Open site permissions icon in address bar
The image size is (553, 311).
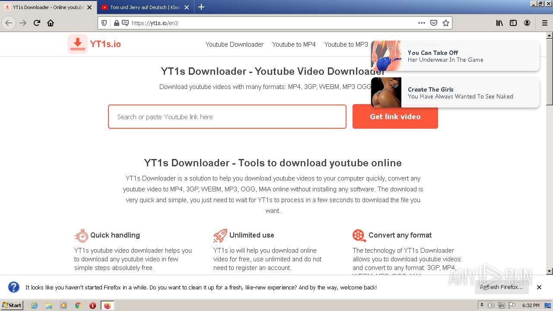click(125, 23)
